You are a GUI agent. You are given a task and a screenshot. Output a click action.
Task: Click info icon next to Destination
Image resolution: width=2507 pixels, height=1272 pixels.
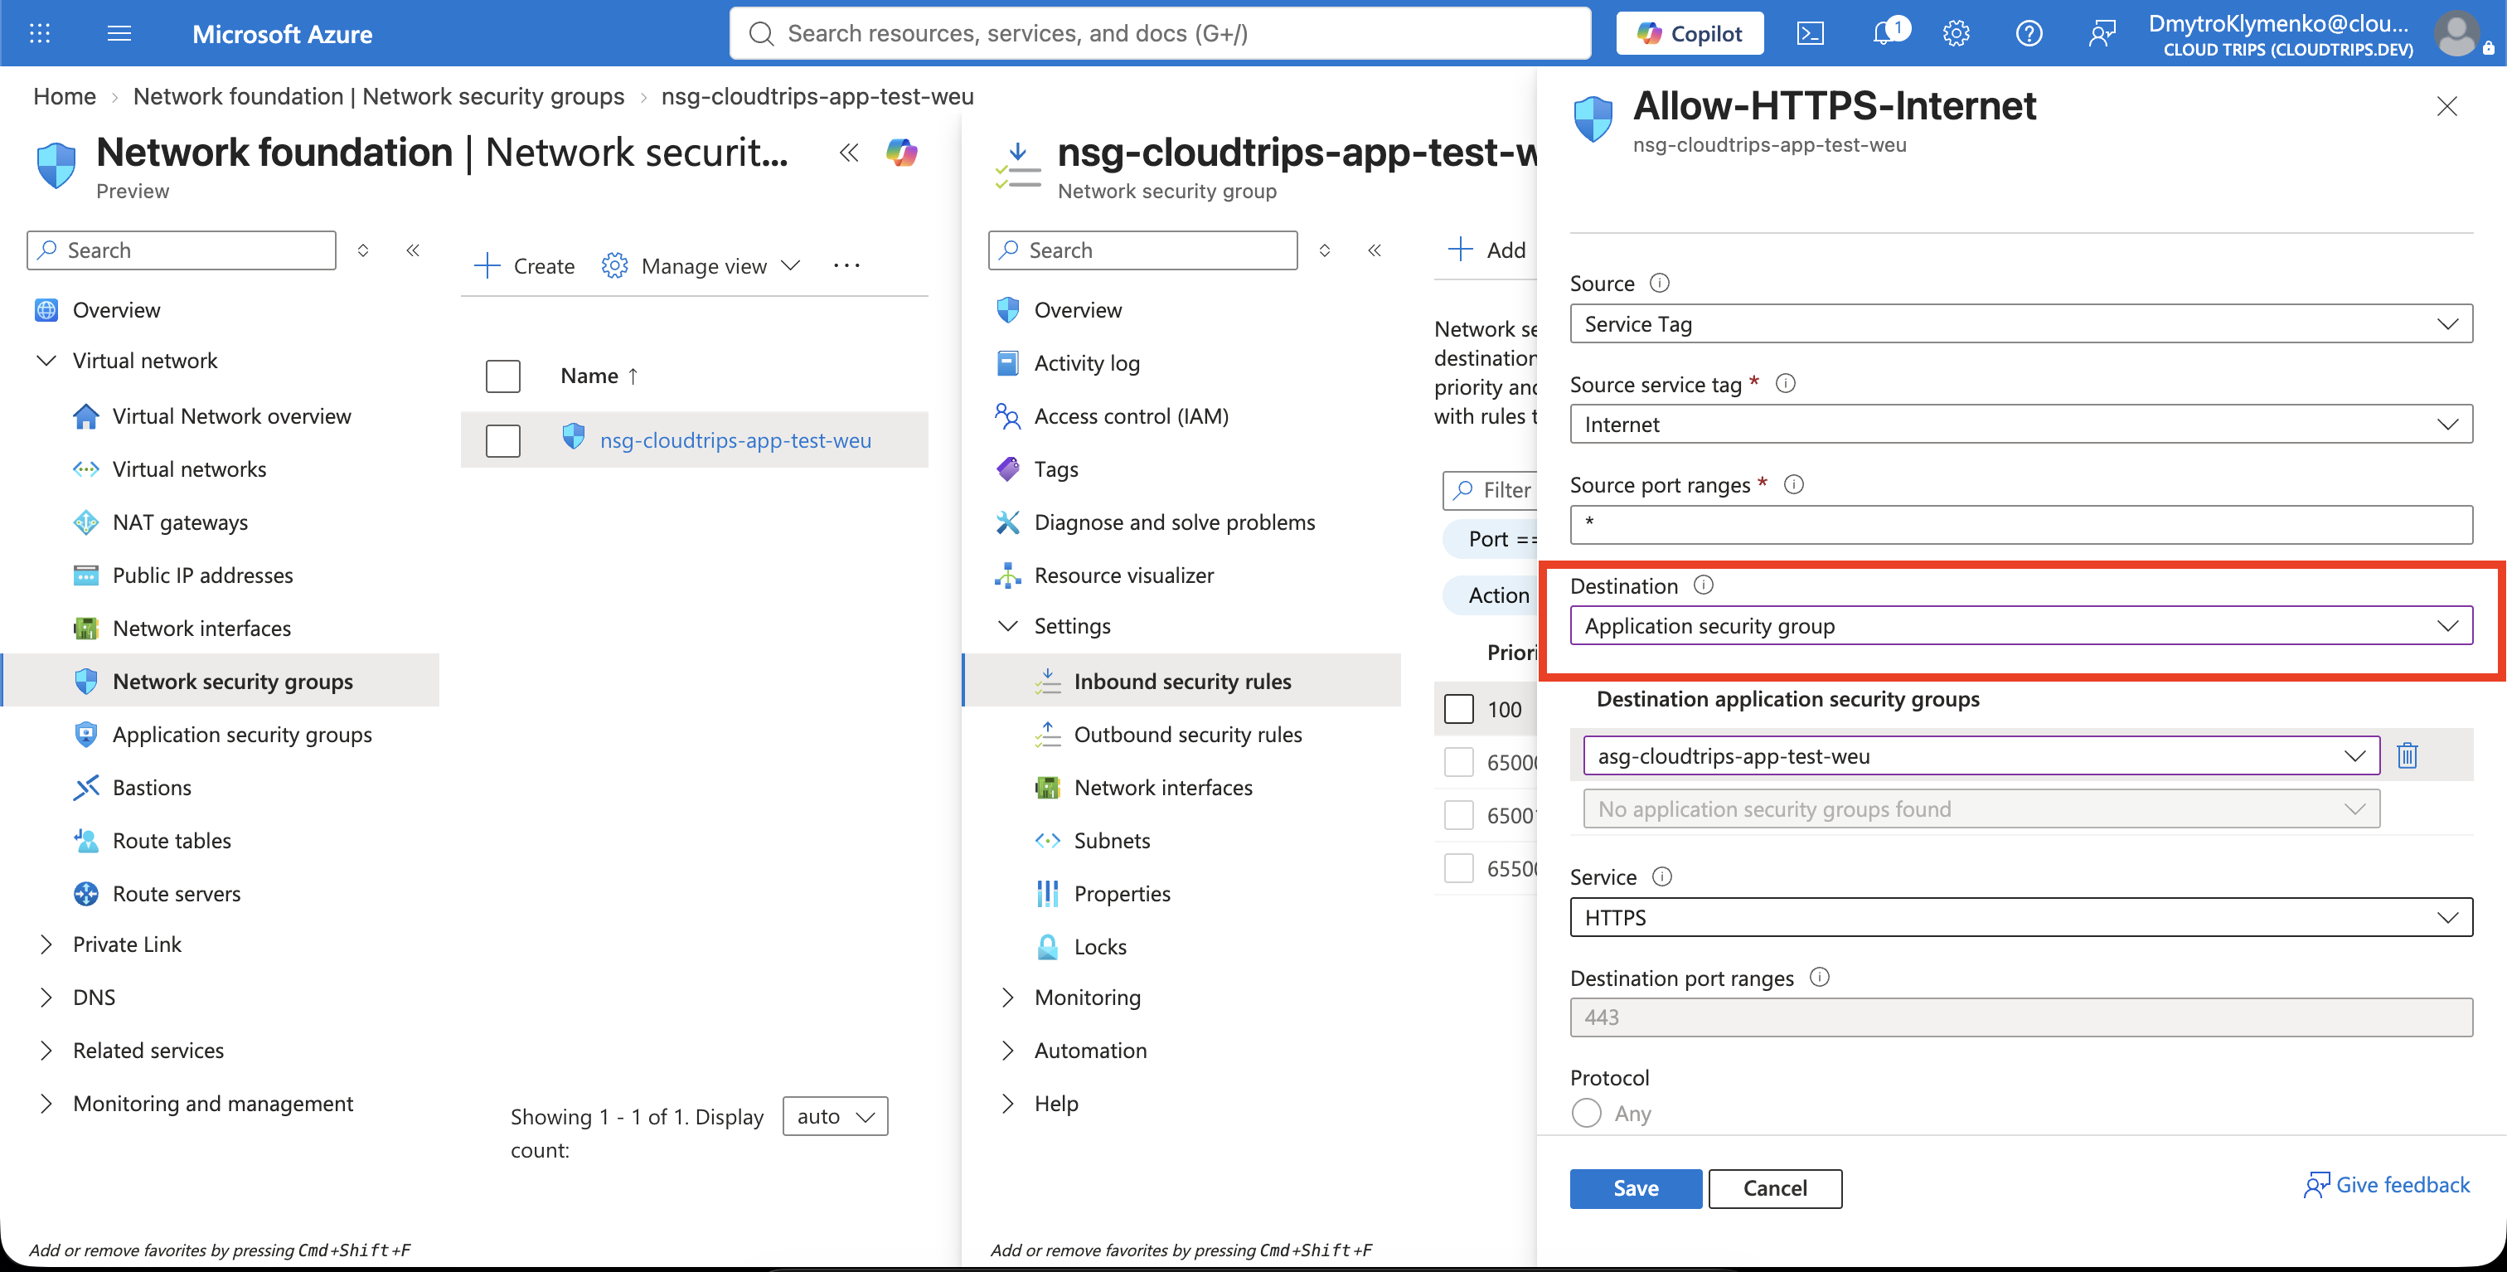(x=1703, y=585)
